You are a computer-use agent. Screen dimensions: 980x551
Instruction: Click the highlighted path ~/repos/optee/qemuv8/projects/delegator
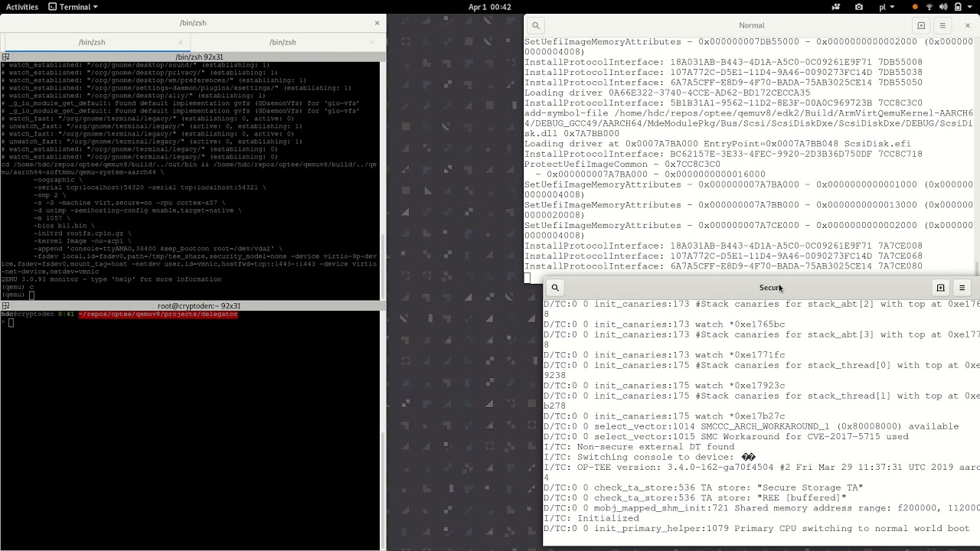[158, 315]
